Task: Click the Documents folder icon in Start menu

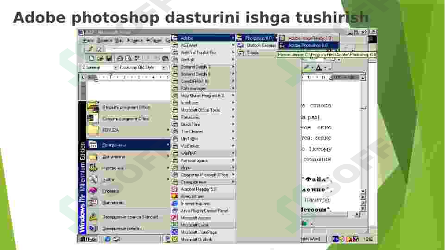Action: pyautogui.click(x=93, y=157)
